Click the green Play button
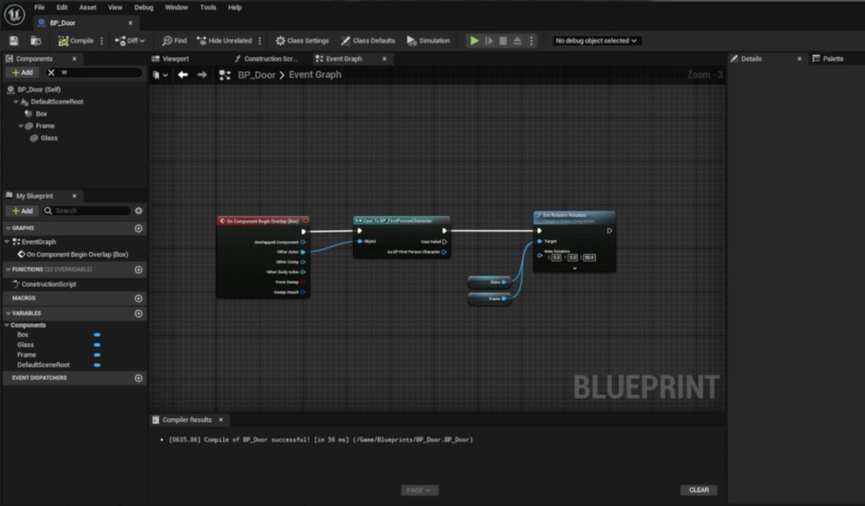The width and height of the screenshot is (865, 506). tap(474, 41)
